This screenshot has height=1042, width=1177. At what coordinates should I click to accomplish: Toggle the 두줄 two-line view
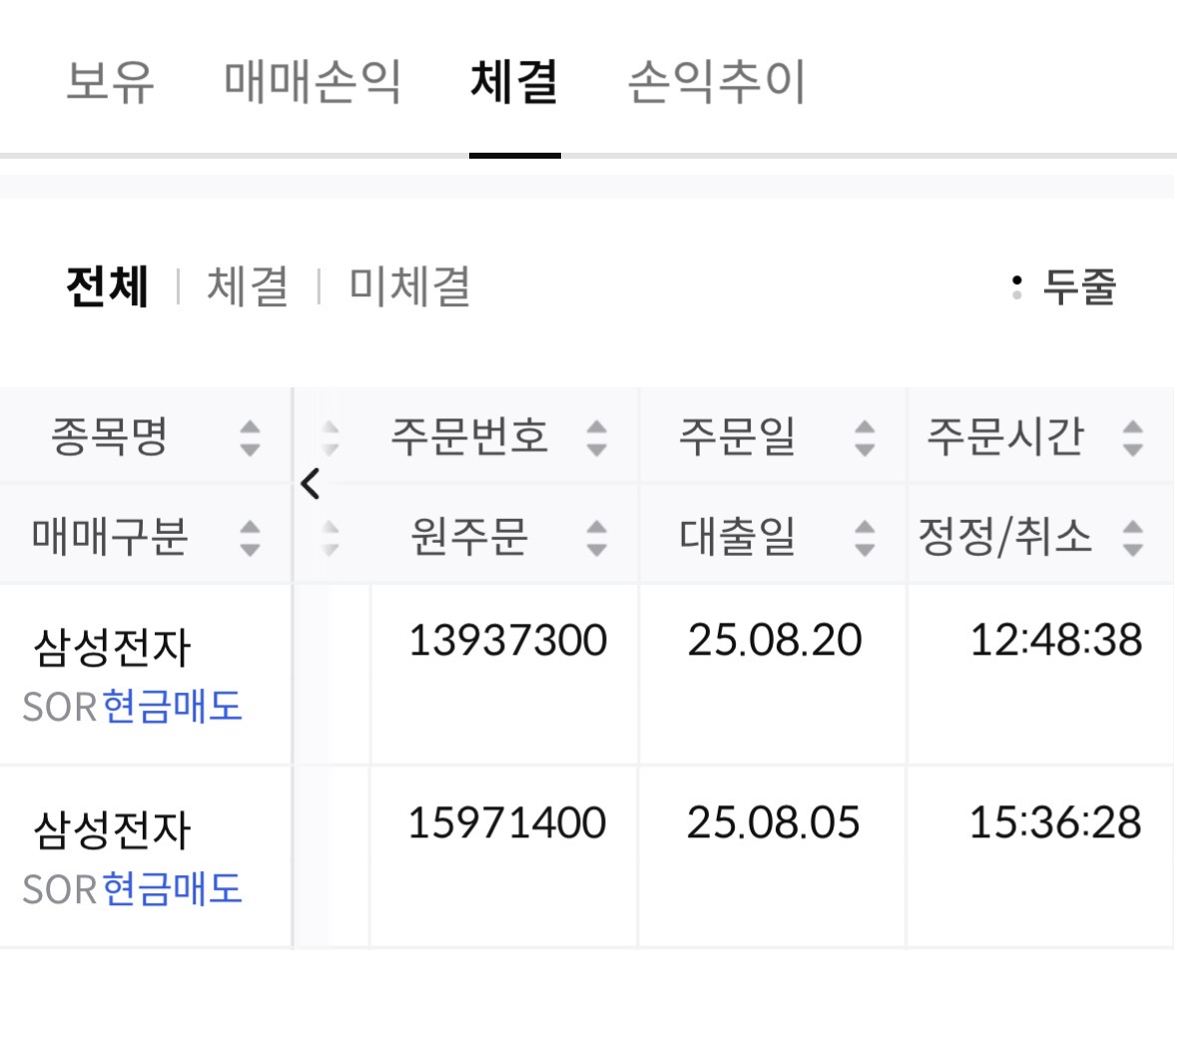(1064, 287)
